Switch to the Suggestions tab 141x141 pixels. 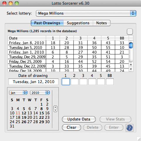click(x=78, y=23)
